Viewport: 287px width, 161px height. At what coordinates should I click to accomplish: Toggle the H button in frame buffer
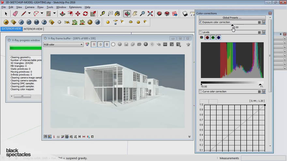[x=80, y=137]
